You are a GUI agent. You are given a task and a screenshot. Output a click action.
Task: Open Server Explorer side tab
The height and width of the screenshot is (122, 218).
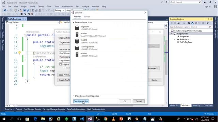(x=2, y=23)
